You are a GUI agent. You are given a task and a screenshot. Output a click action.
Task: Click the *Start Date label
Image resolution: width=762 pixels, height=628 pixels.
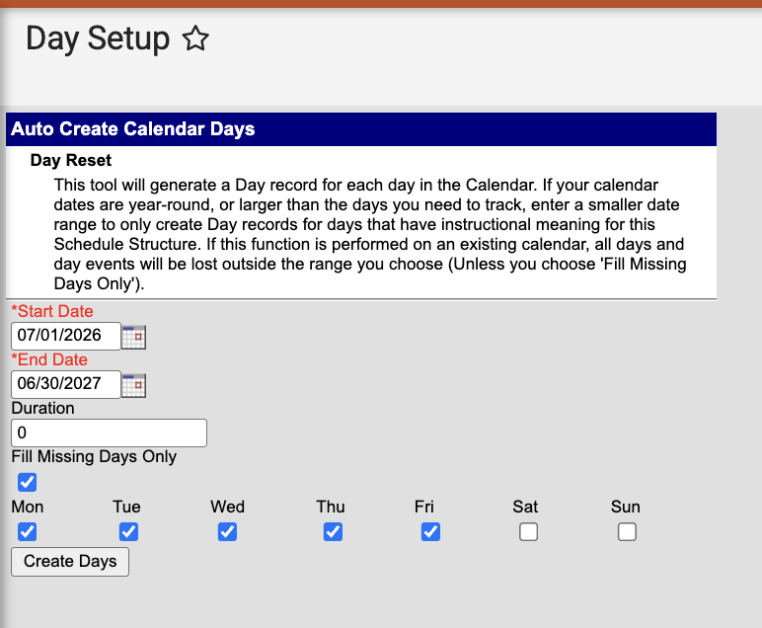(52, 311)
